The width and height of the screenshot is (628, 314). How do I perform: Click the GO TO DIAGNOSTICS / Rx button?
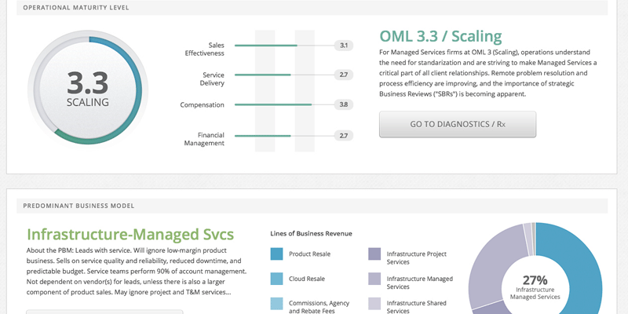[x=458, y=124]
